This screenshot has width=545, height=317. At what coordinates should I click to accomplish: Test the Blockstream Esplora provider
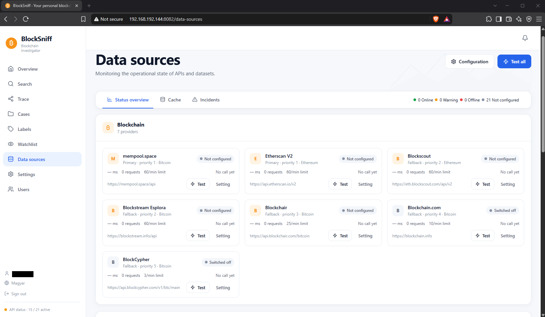[198, 236]
